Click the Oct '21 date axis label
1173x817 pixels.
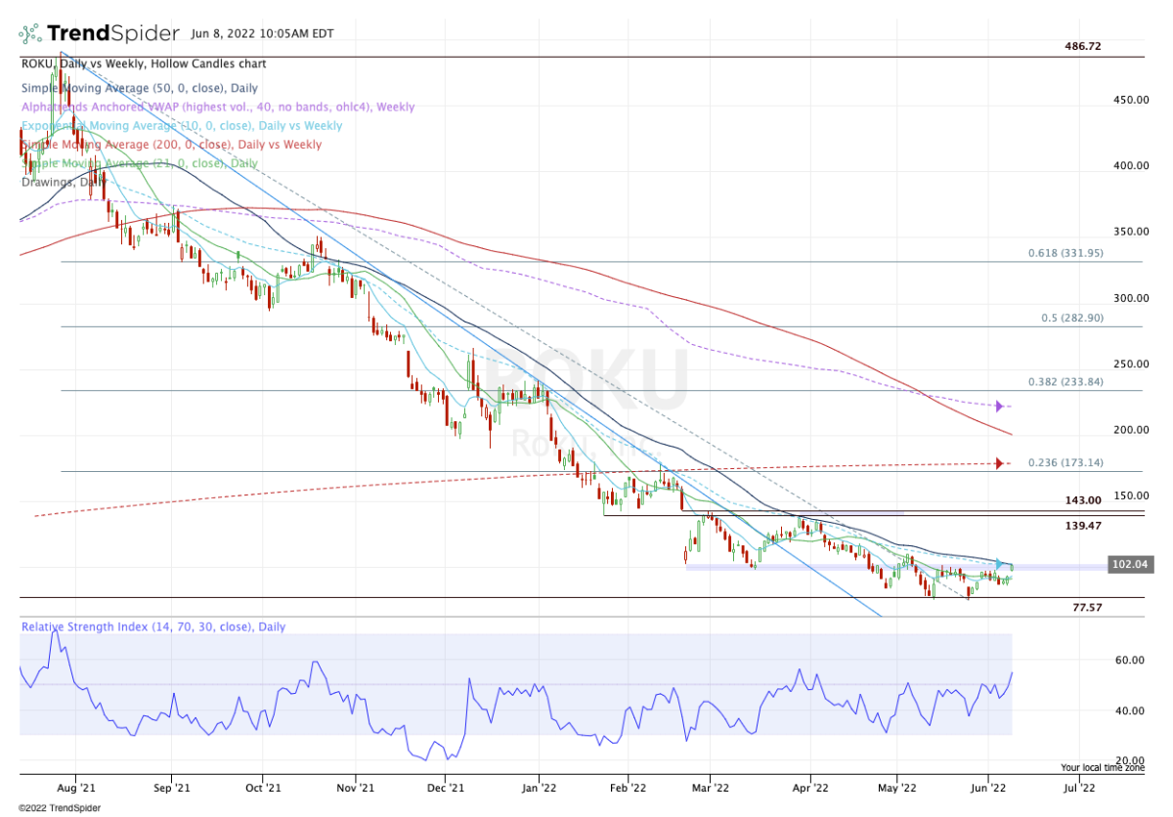tap(264, 786)
